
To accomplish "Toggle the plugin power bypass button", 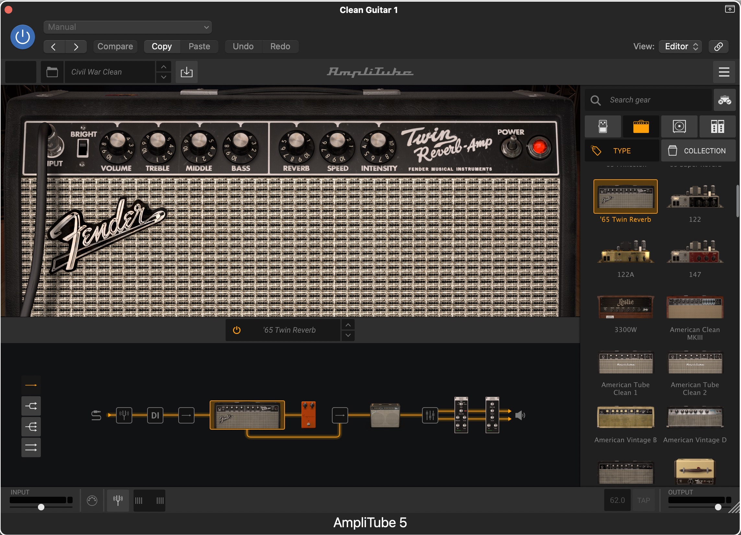I will coord(23,37).
